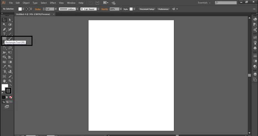Viewport: 258px width, 136px height.
Task: Activate the Zoom magnifier tool
Action: (x=10, y=81)
